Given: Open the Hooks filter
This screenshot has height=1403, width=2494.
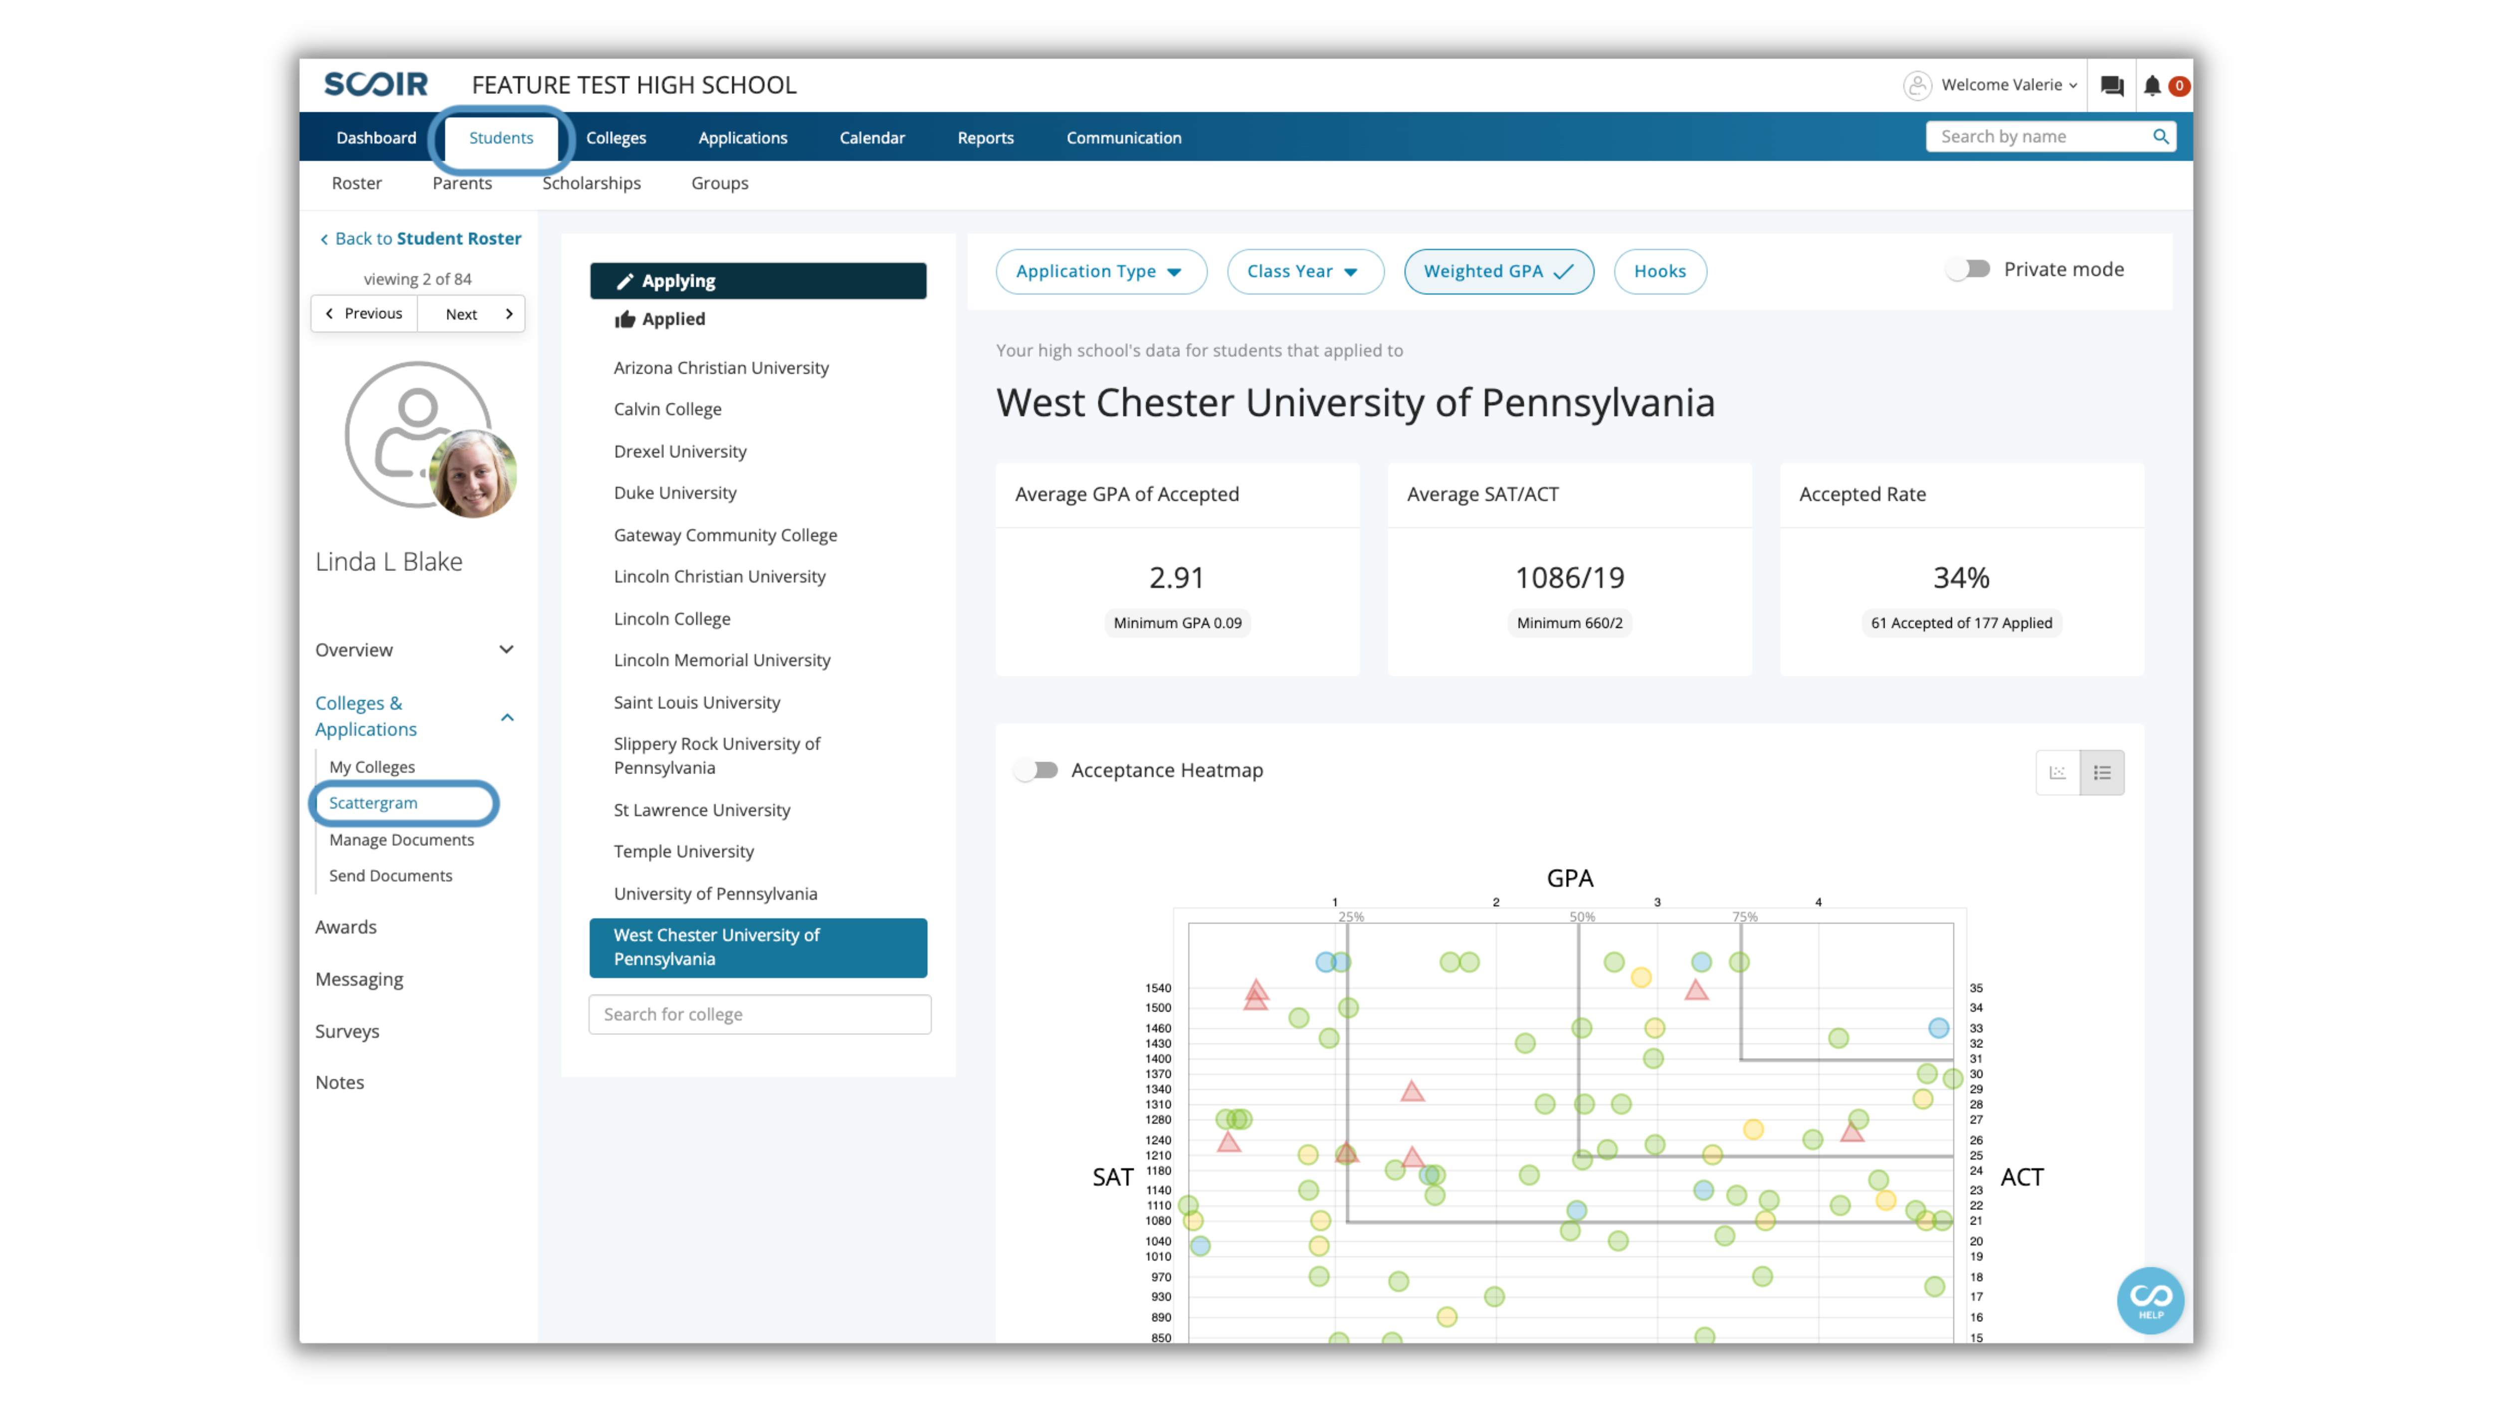Looking at the screenshot, I should (x=1660, y=271).
